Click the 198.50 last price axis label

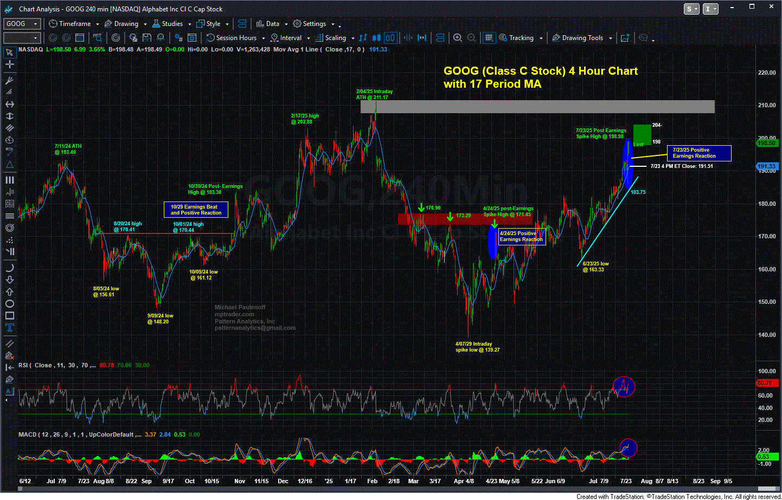point(766,143)
